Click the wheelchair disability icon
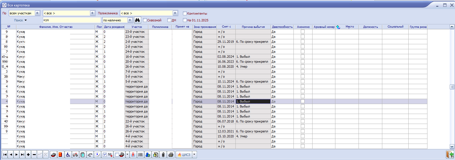 pyautogui.click(x=67, y=155)
